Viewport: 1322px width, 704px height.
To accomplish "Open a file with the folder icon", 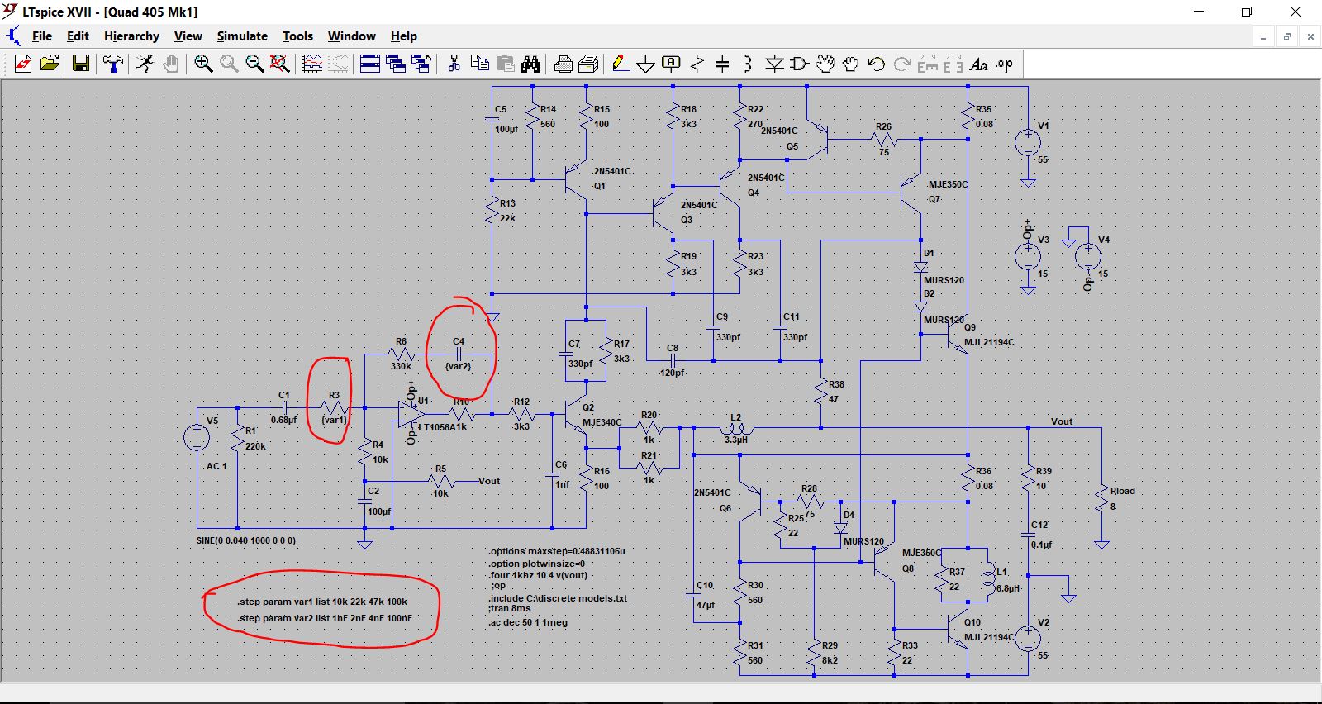I will pos(50,64).
